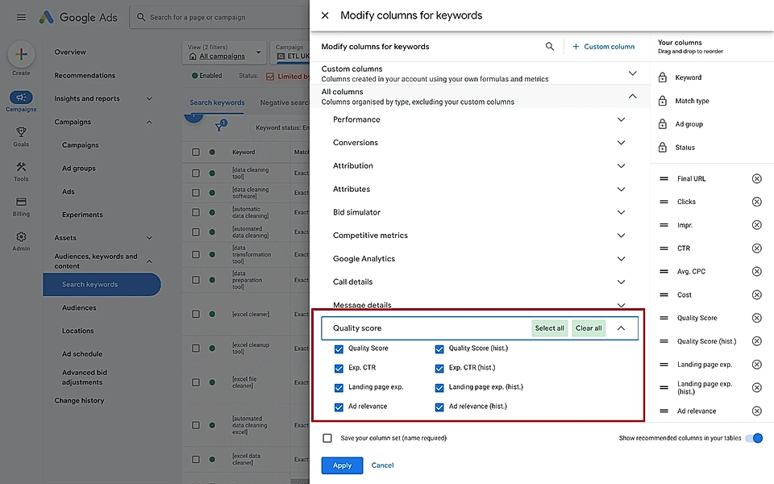Open Goals via the trophy icon

21,130
